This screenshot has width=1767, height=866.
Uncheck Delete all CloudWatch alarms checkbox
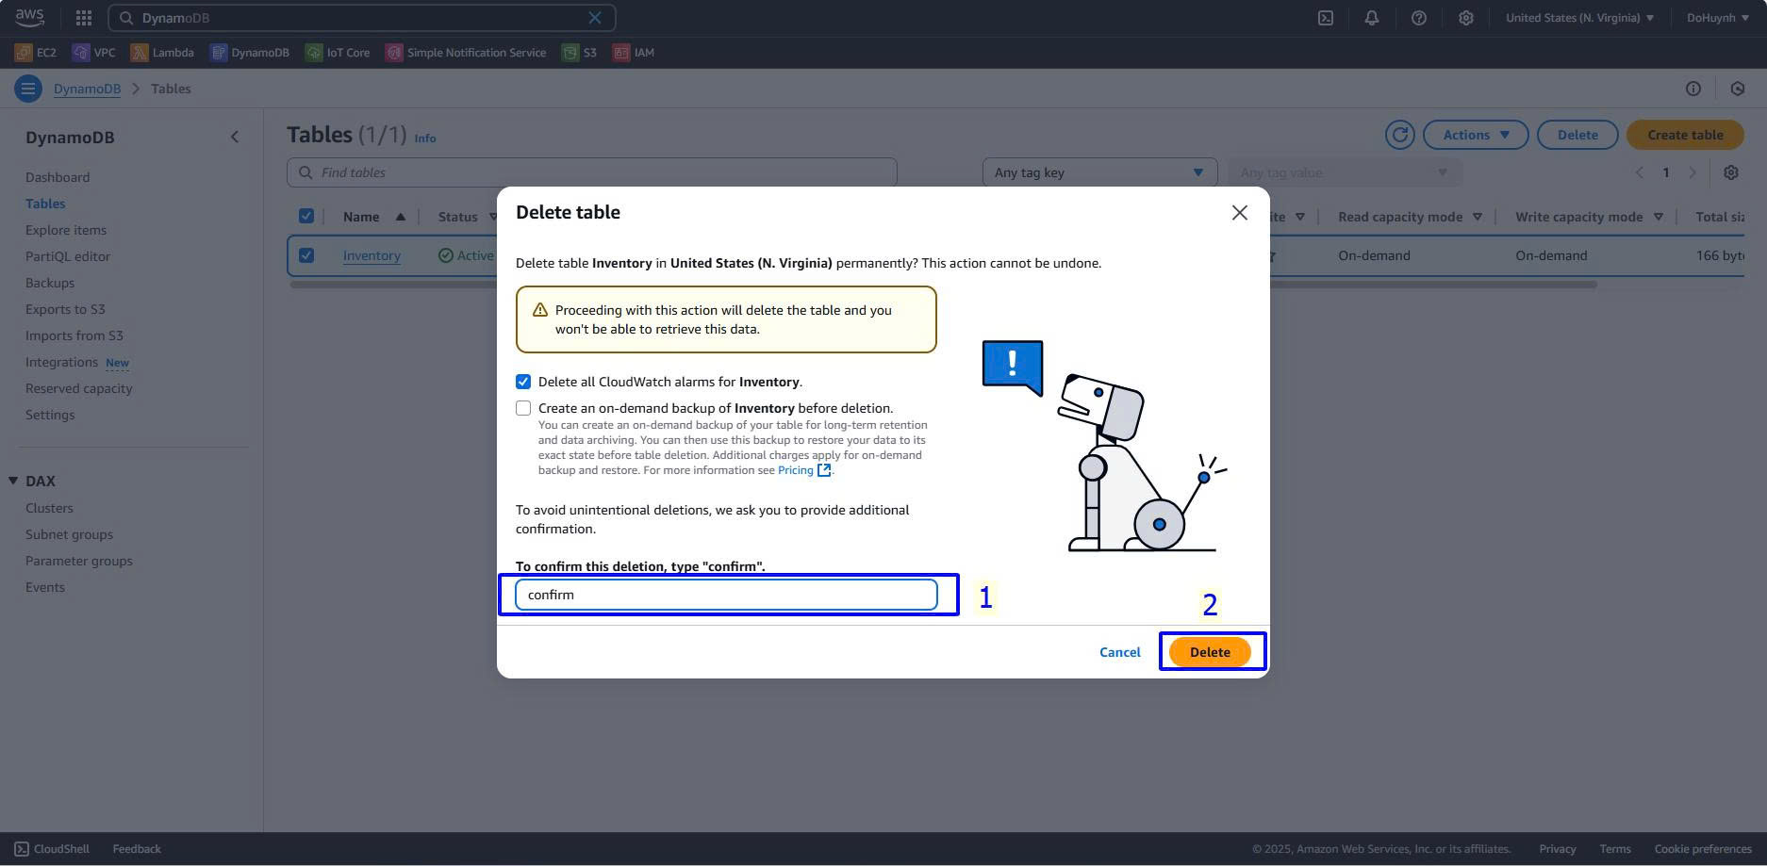pos(523,382)
